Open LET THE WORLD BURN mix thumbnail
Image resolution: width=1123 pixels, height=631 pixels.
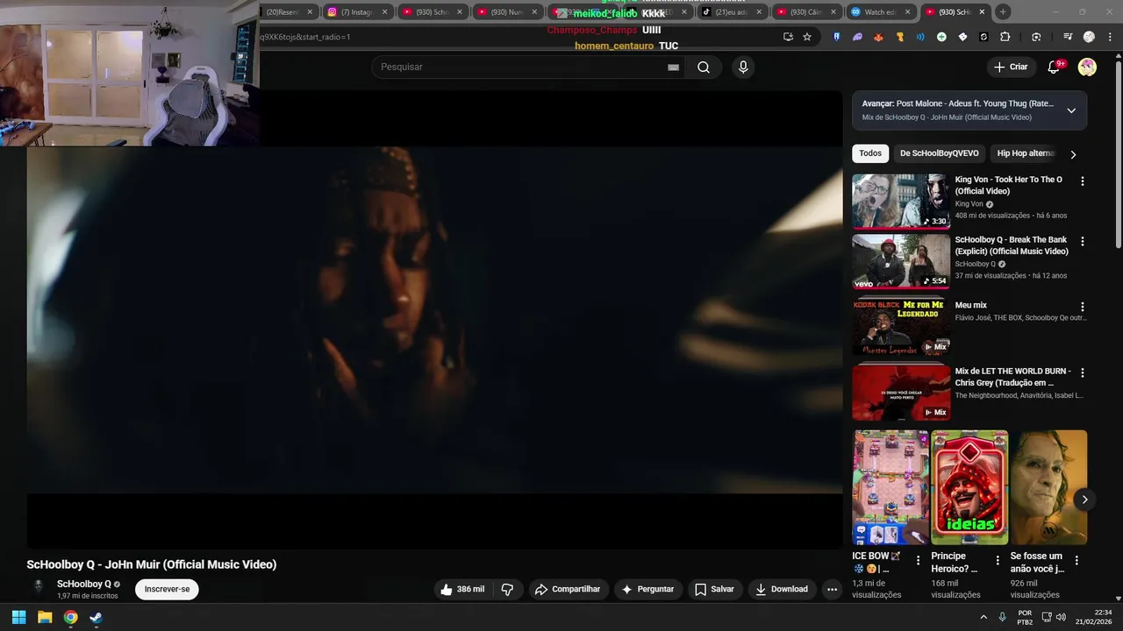[901, 393]
